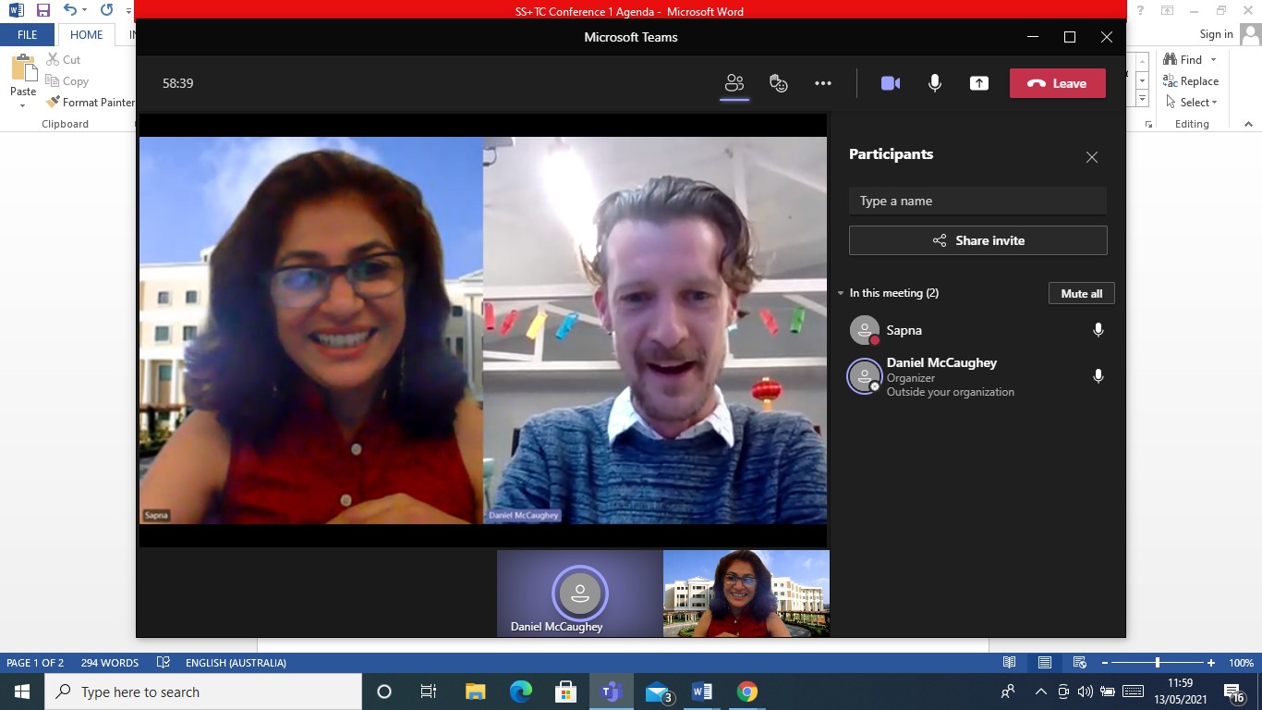
Task: Share content using the share tray icon
Action: 979,83
